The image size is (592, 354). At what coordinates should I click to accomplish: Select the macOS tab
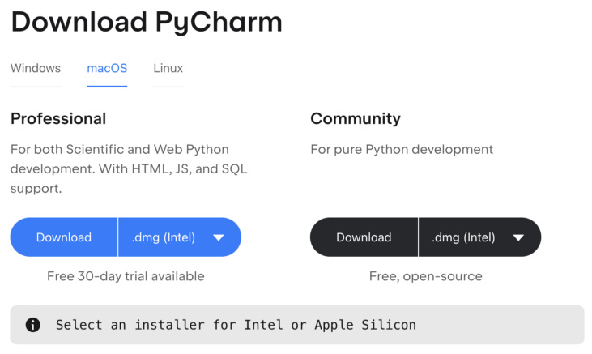107,68
